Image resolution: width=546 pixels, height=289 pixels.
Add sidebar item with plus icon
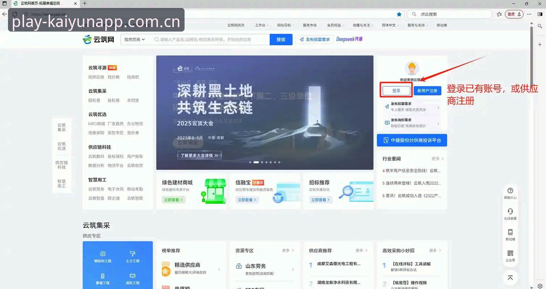540,44
